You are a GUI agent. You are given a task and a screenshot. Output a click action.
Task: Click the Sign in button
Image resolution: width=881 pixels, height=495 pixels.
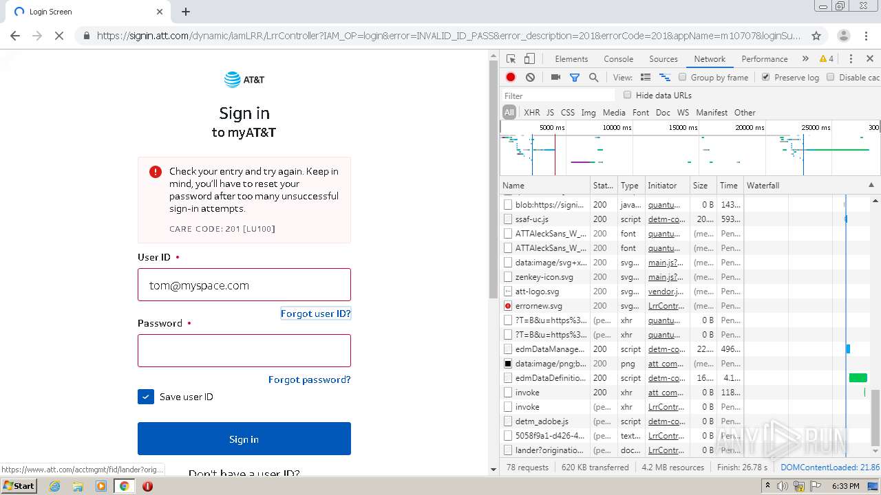244,439
